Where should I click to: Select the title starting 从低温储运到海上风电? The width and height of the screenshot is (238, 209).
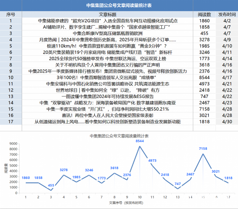pyautogui.click(x=108, y=122)
